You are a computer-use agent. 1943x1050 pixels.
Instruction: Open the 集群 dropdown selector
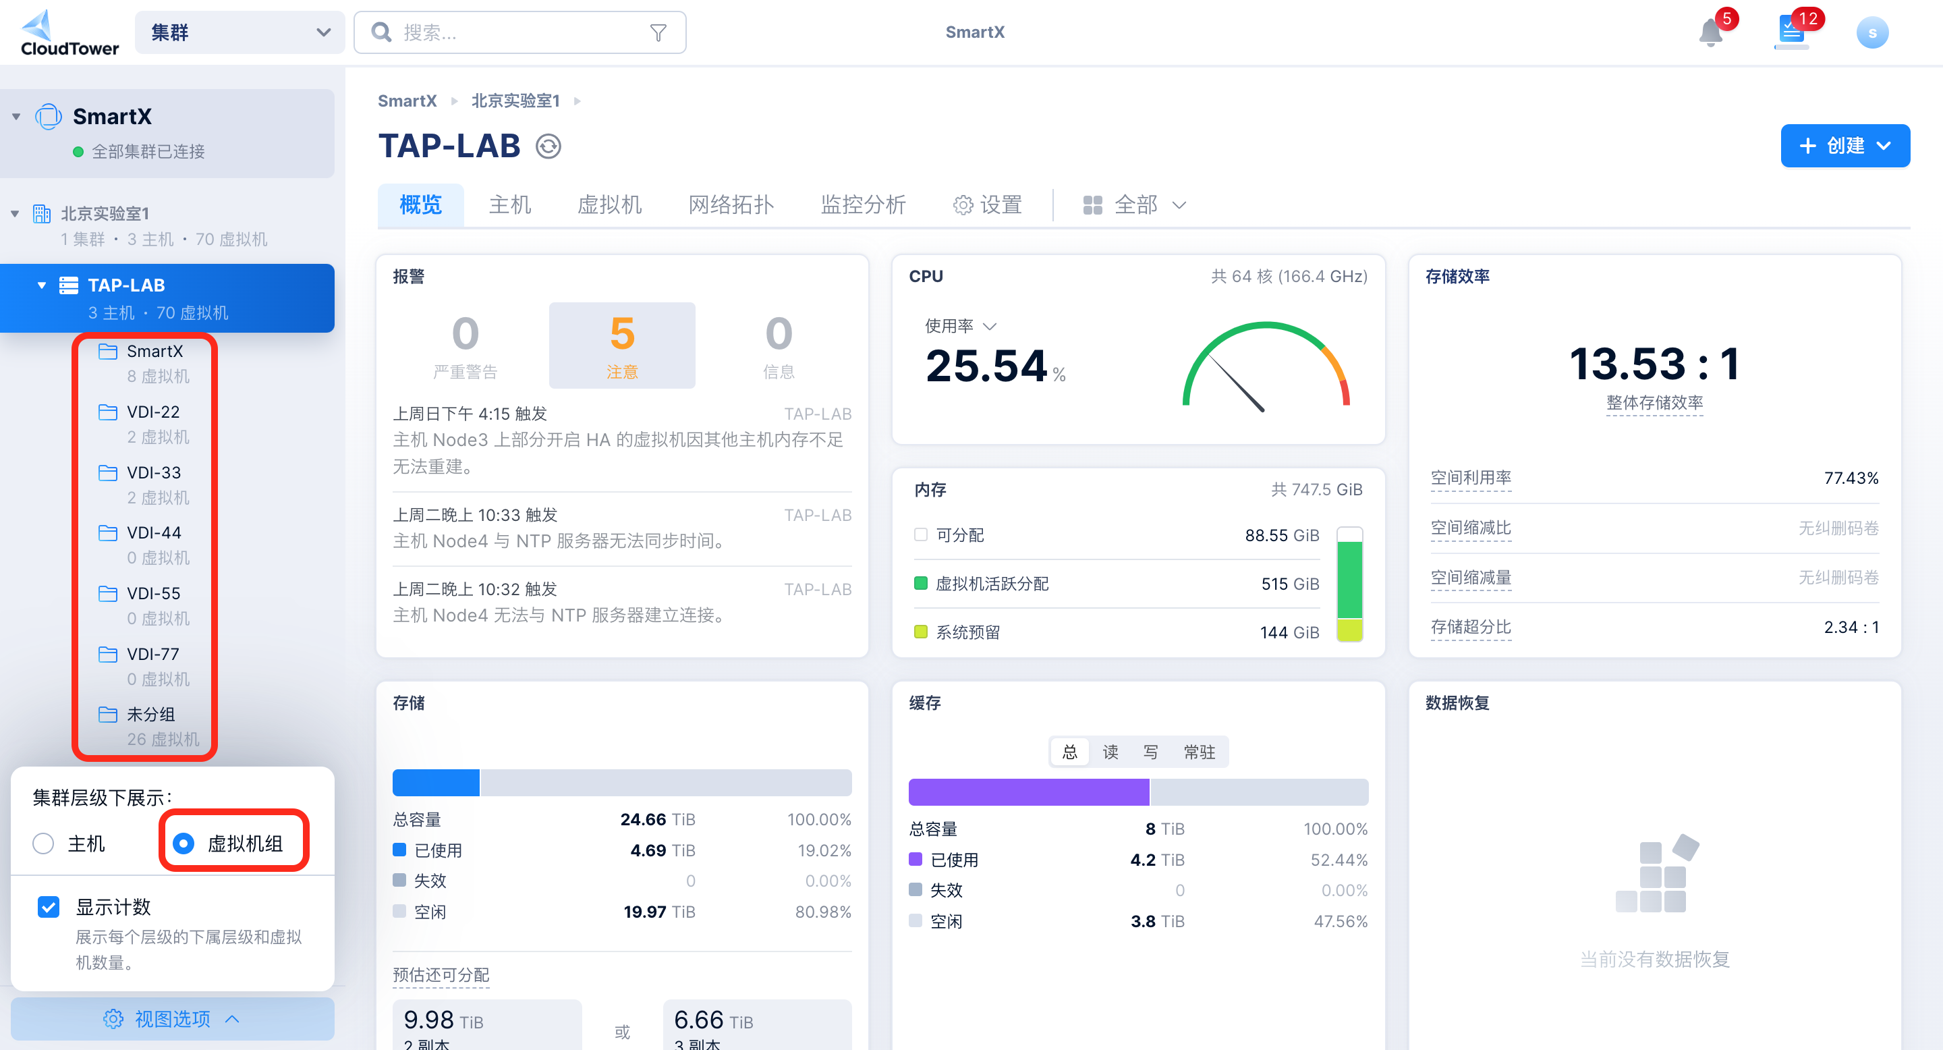coord(240,32)
